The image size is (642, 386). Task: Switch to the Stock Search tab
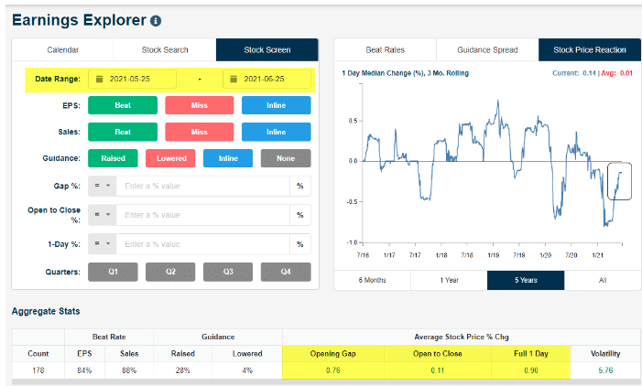[x=165, y=49]
